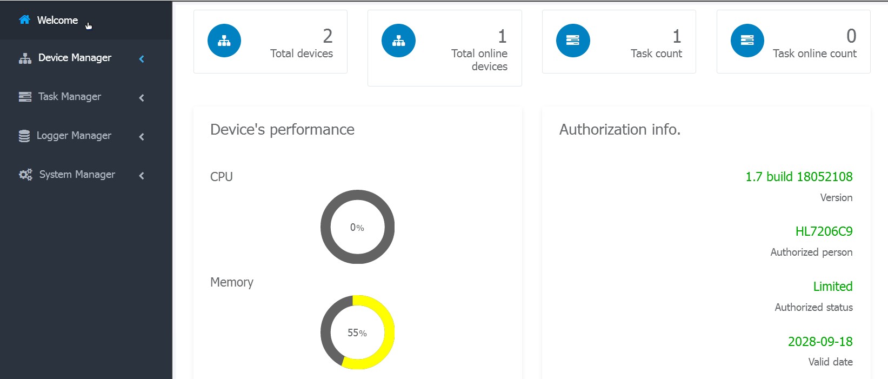This screenshot has height=379, width=888.
Task: Click the Task count blue circle icon
Action: point(573,41)
